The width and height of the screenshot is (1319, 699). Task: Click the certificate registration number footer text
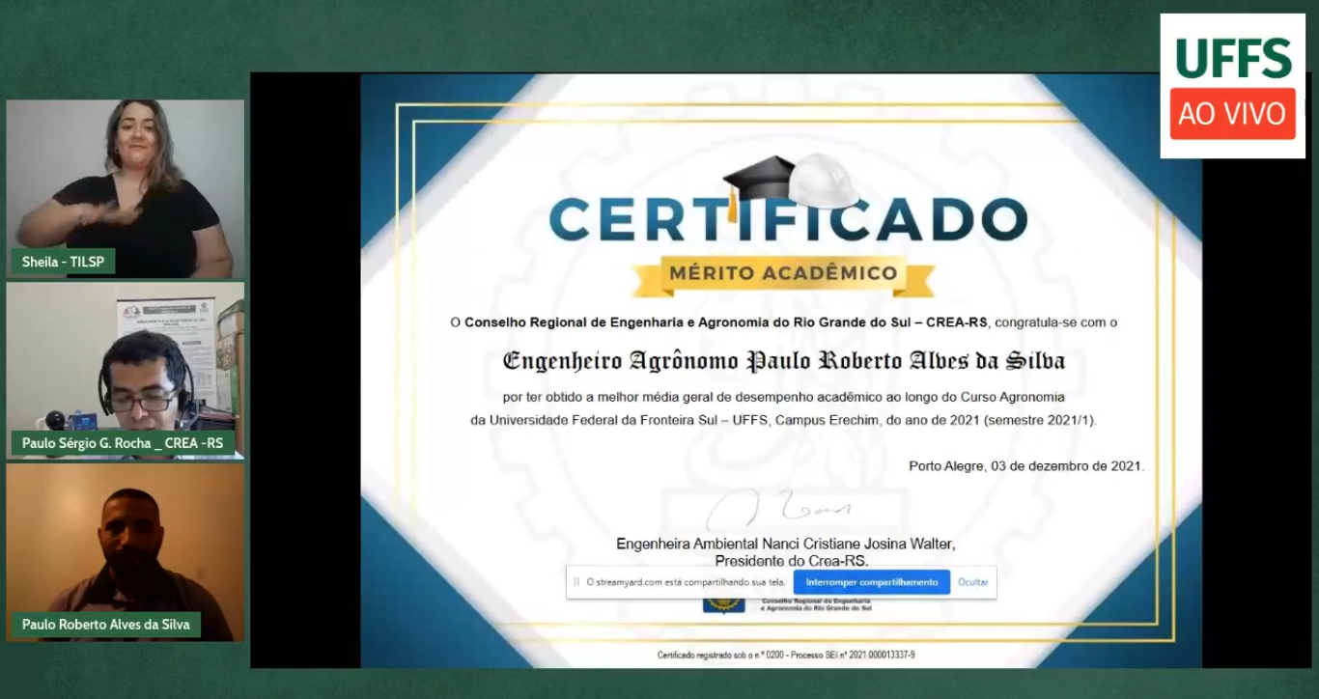click(x=786, y=655)
